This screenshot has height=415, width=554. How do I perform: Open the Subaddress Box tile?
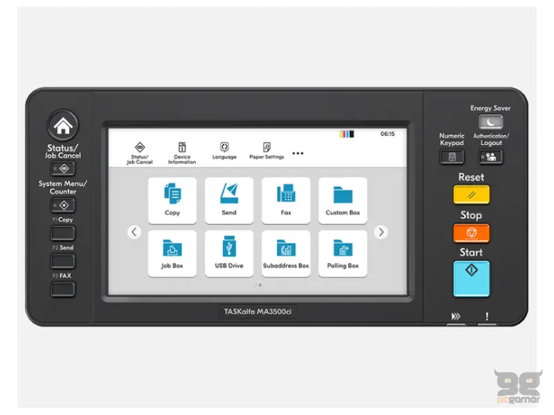pos(286,253)
